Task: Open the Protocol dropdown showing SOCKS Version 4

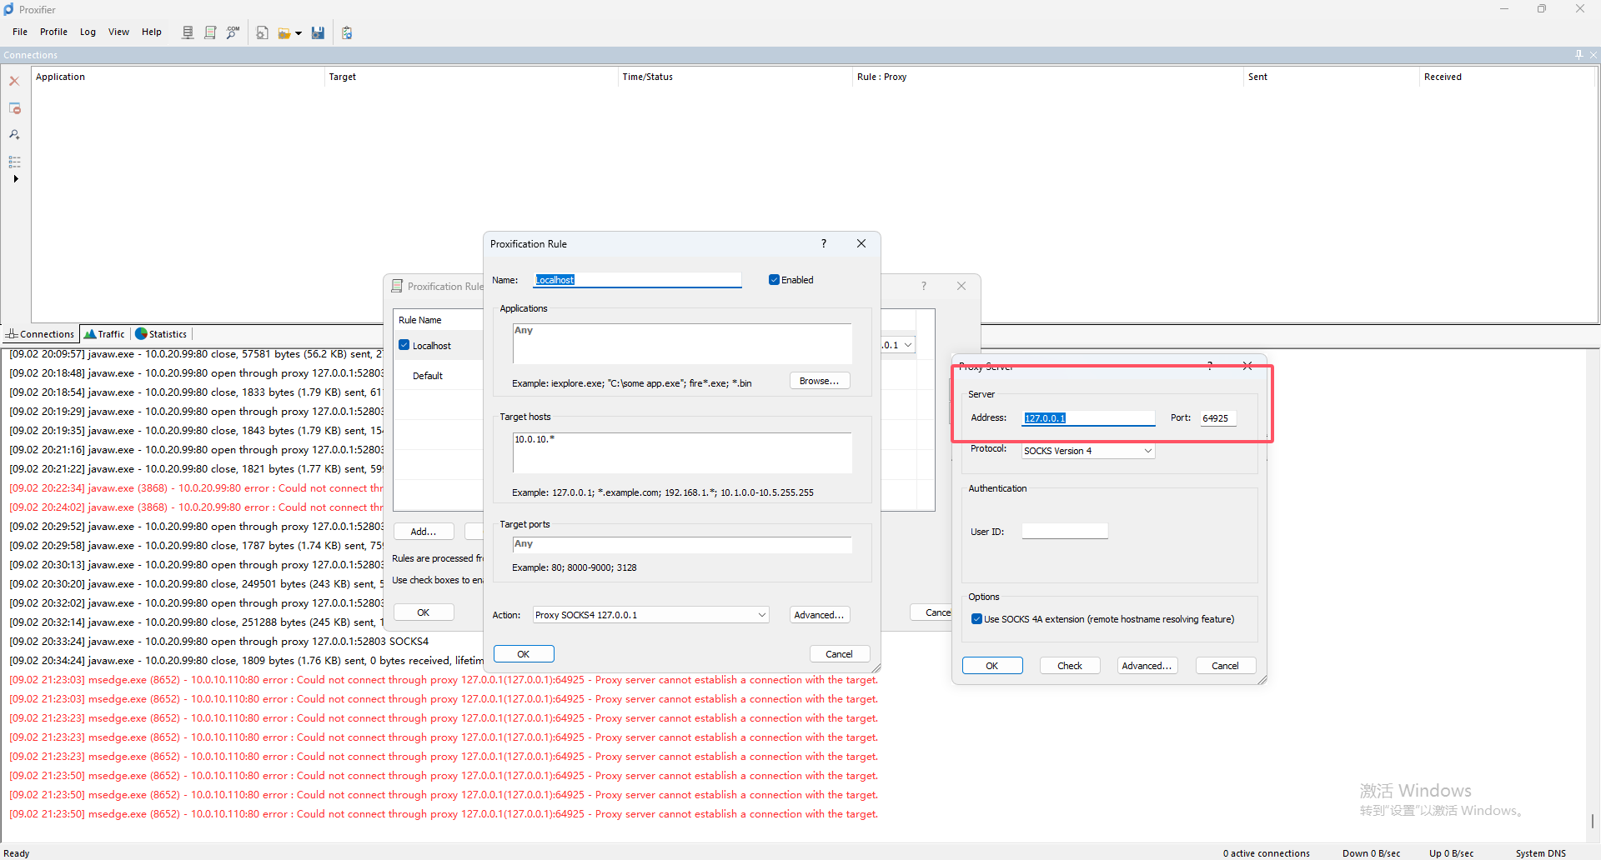Action: [1088, 451]
